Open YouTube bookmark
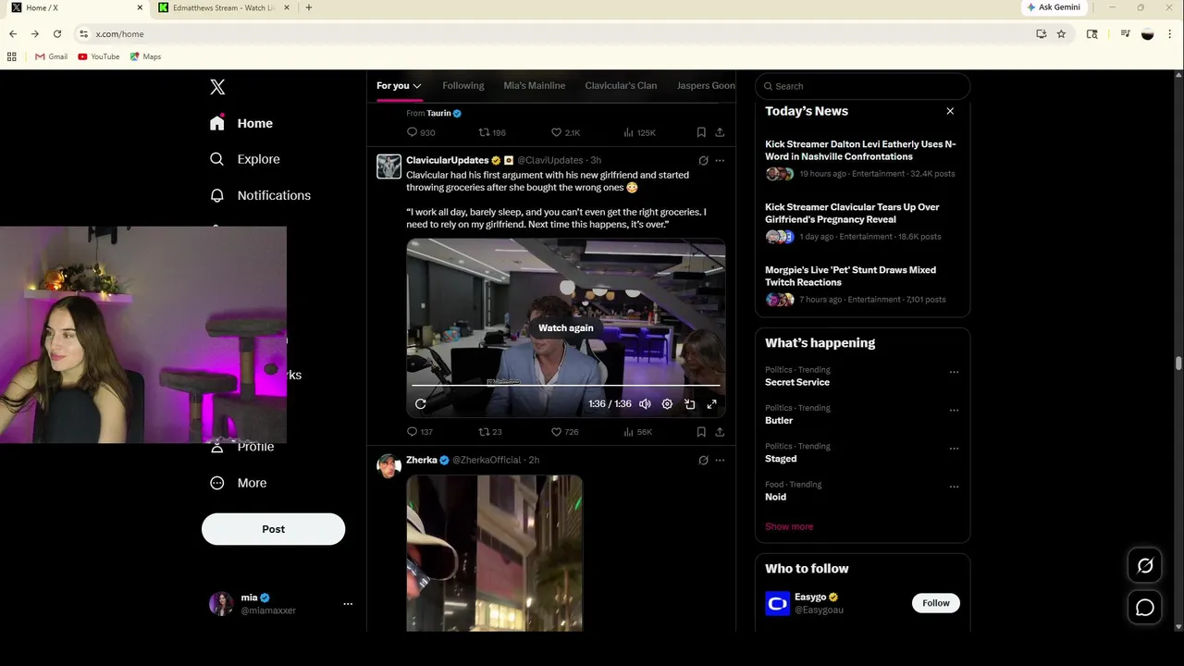 99,56
